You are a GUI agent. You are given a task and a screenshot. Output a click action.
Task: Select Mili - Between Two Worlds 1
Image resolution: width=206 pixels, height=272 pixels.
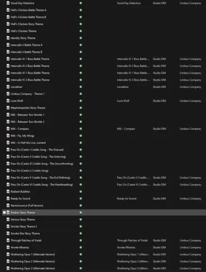tap(27, 115)
